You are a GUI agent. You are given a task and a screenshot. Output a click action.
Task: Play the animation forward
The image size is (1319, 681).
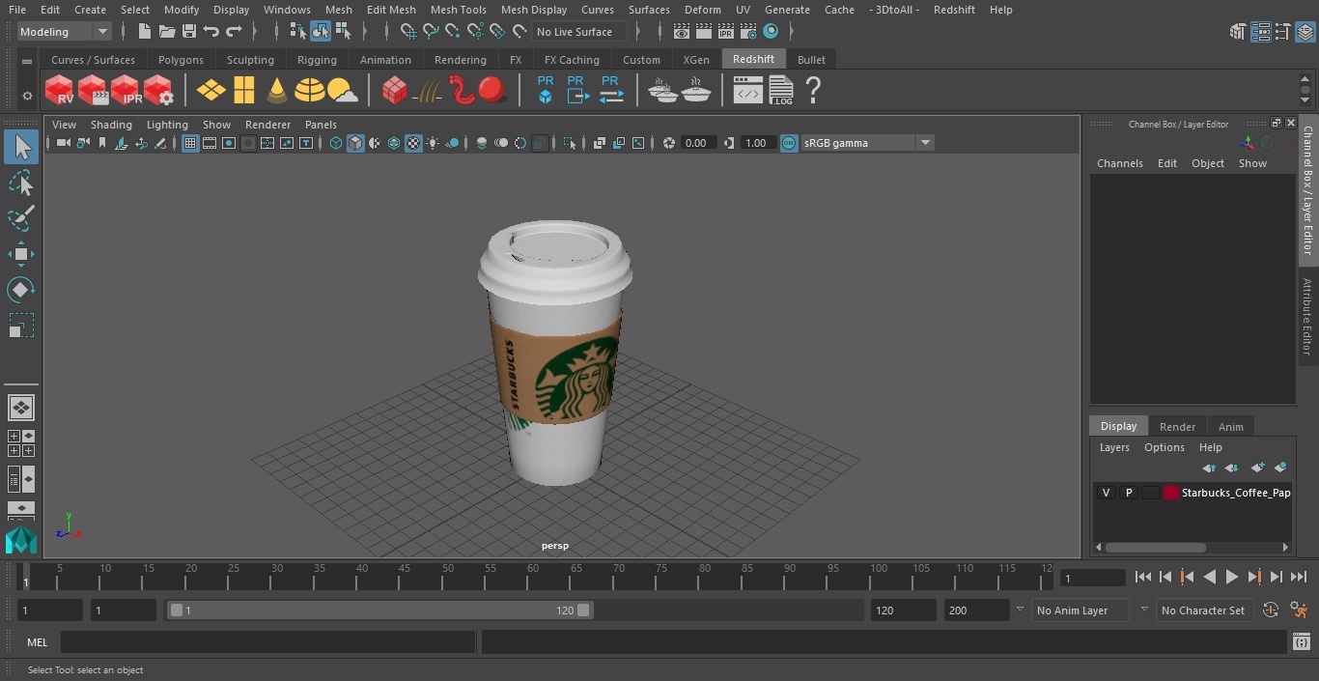[1232, 577]
